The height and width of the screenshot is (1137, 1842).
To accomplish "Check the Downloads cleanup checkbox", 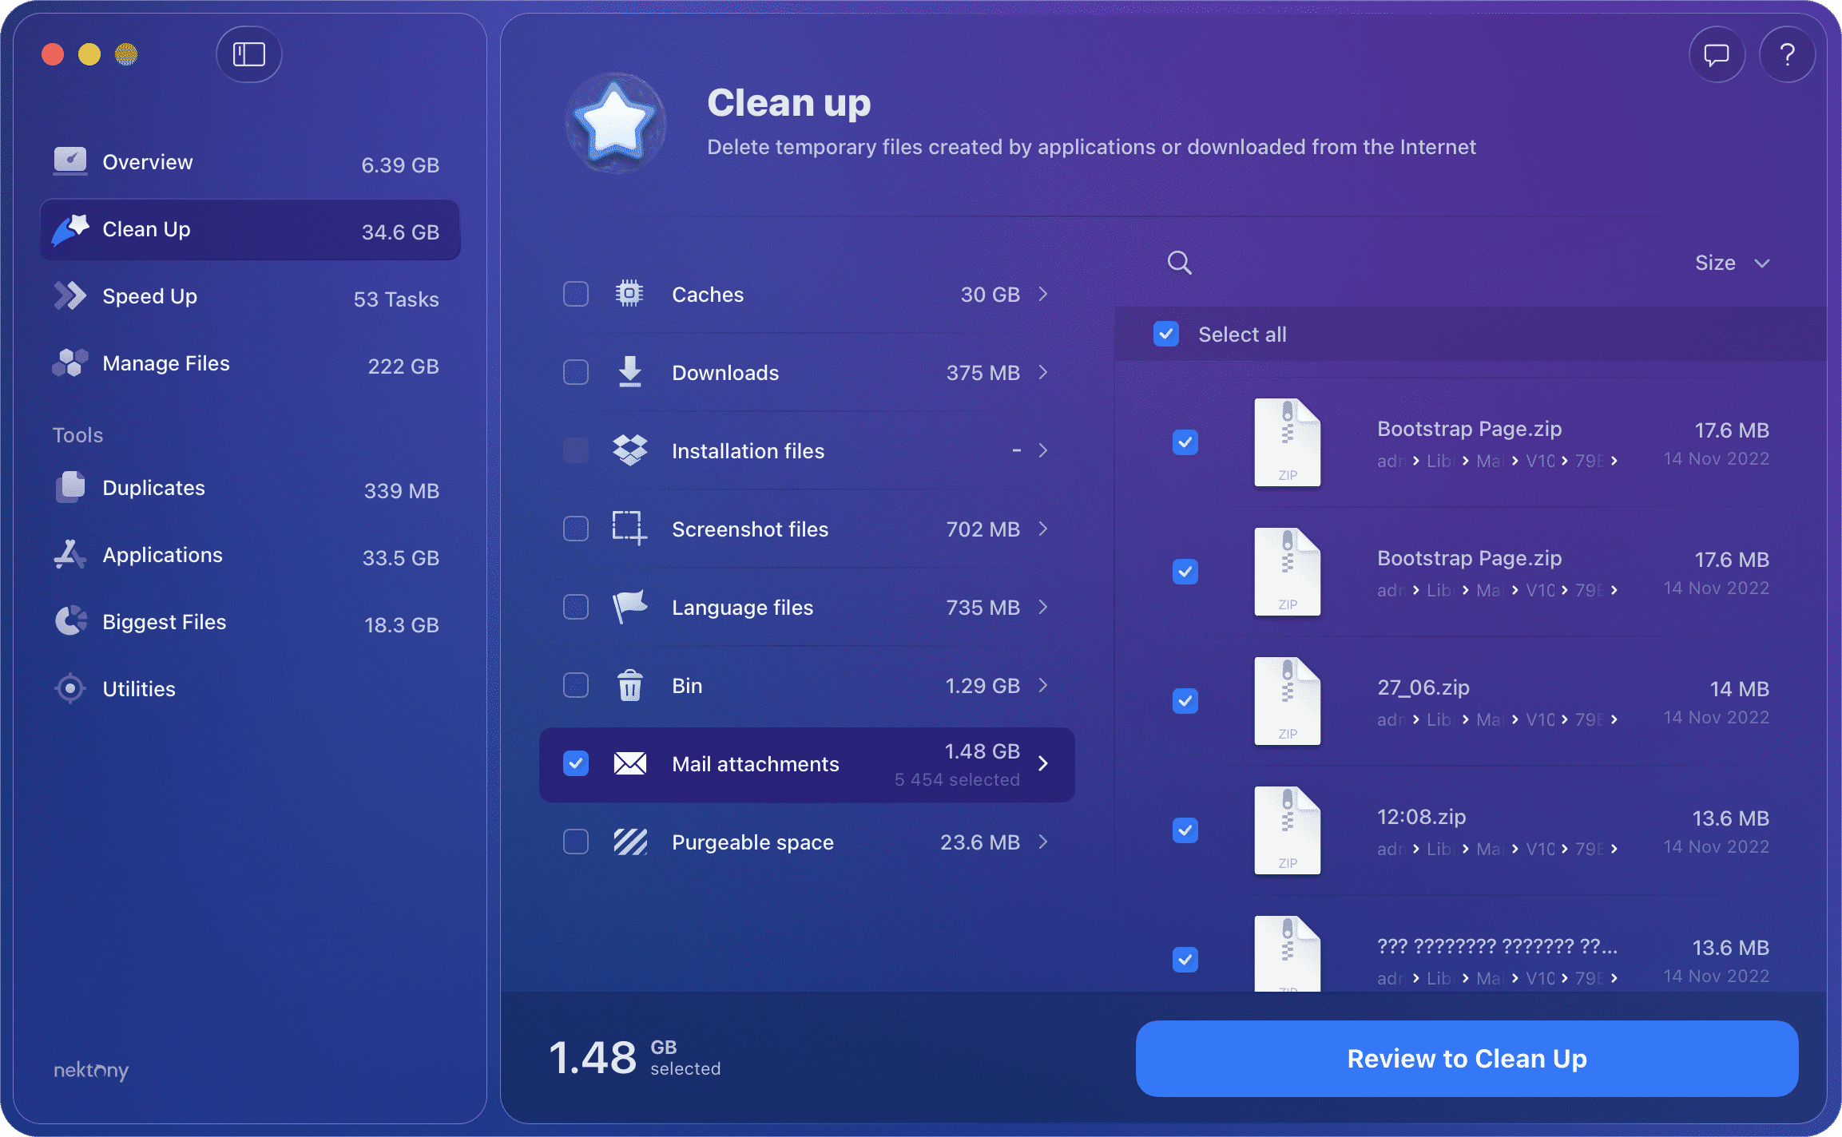I will (x=575, y=372).
